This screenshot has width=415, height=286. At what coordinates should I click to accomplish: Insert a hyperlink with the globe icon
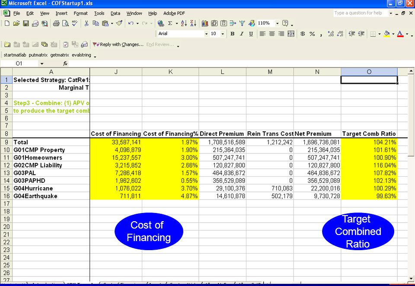tap(160, 23)
